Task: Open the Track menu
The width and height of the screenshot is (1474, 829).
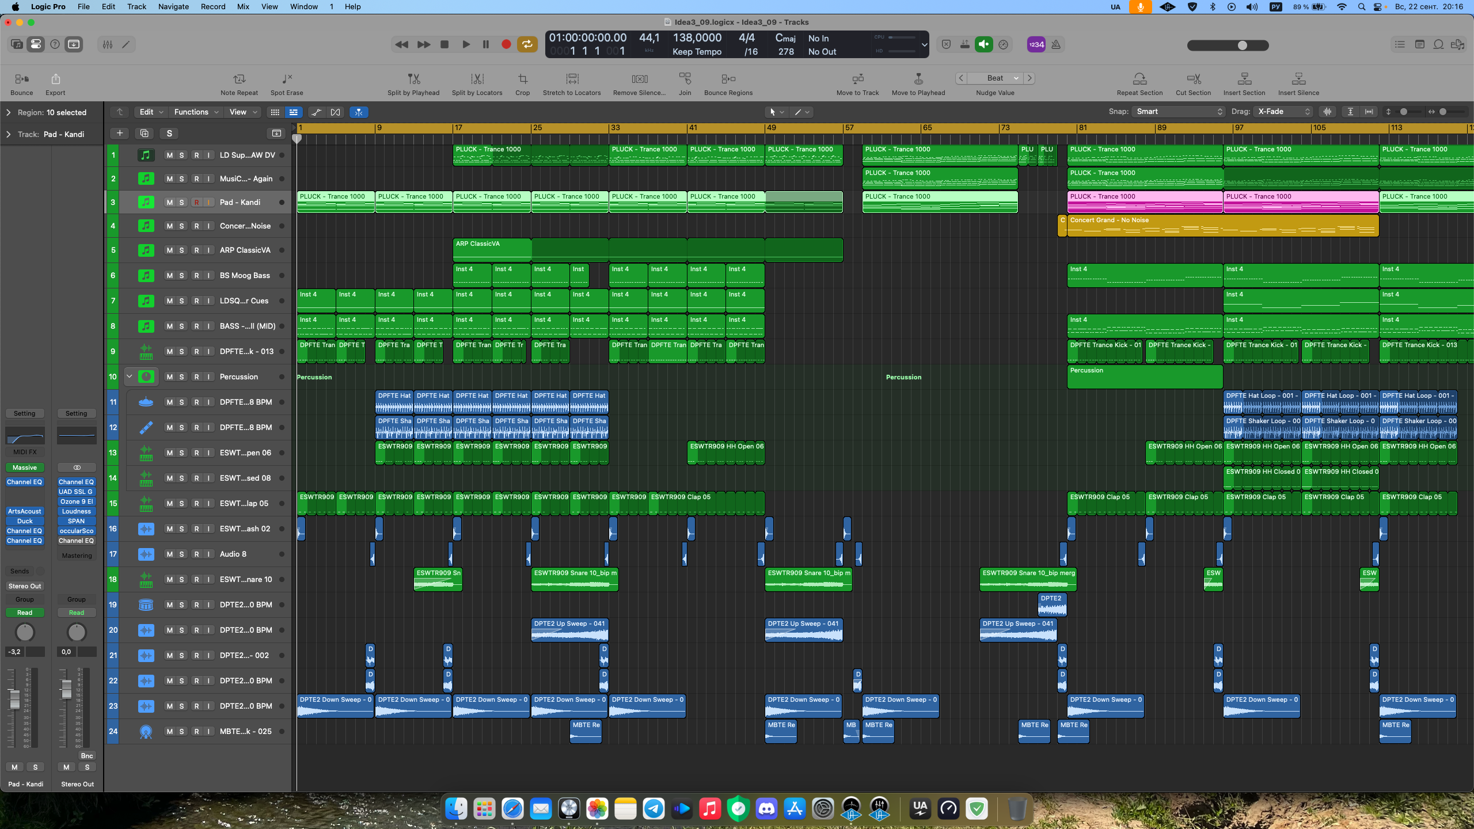Action: pyautogui.click(x=136, y=7)
